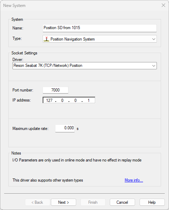The image size is (169, 210).
Task: Open the Type combo box
Action: 100,39
